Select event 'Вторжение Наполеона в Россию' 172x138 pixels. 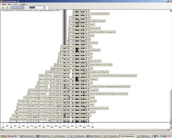point(97,108)
